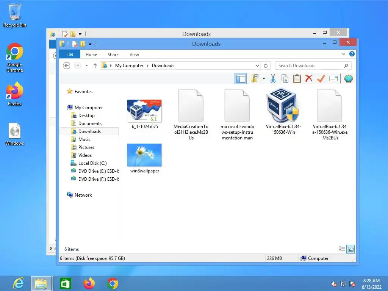Click the back window's Properties quick access icon
Viewport: 388px width, 291px height.
click(64, 34)
